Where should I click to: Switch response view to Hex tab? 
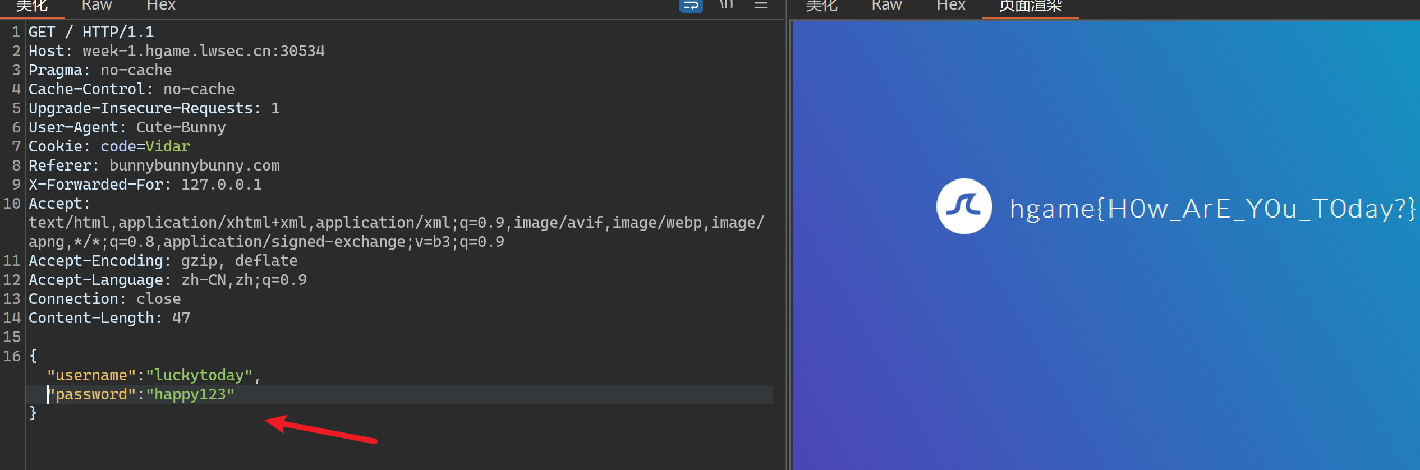[951, 6]
